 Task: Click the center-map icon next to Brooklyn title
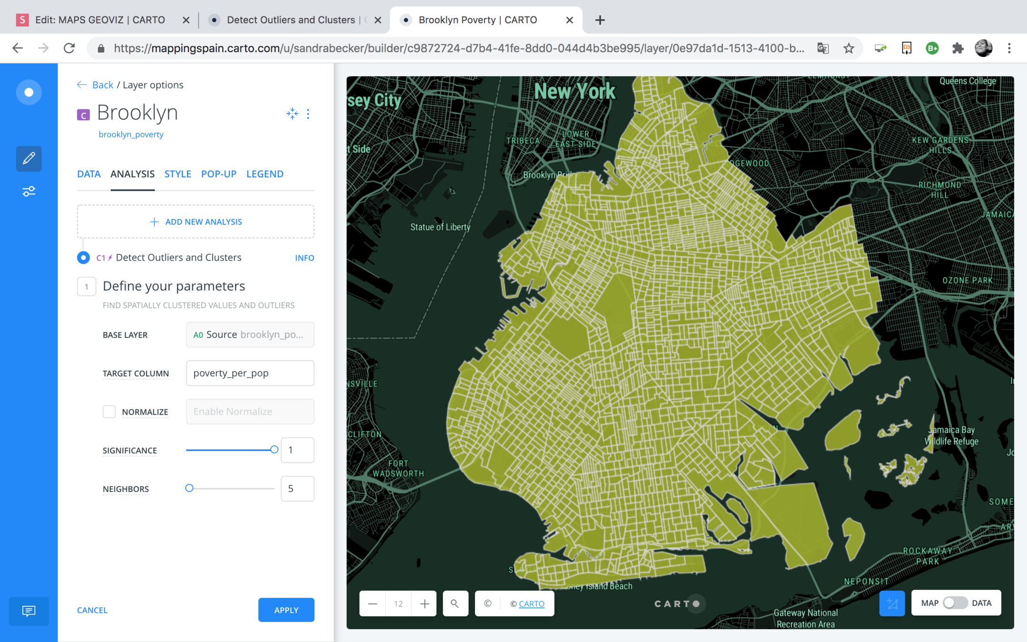pos(292,114)
